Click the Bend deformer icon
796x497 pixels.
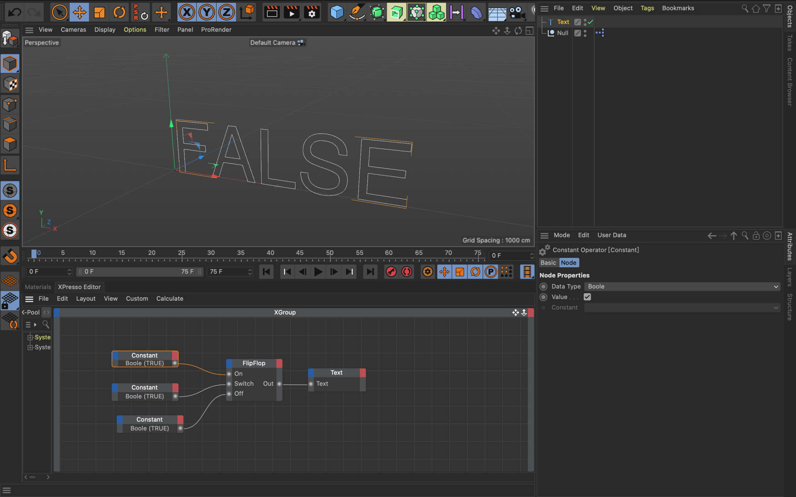(x=476, y=12)
